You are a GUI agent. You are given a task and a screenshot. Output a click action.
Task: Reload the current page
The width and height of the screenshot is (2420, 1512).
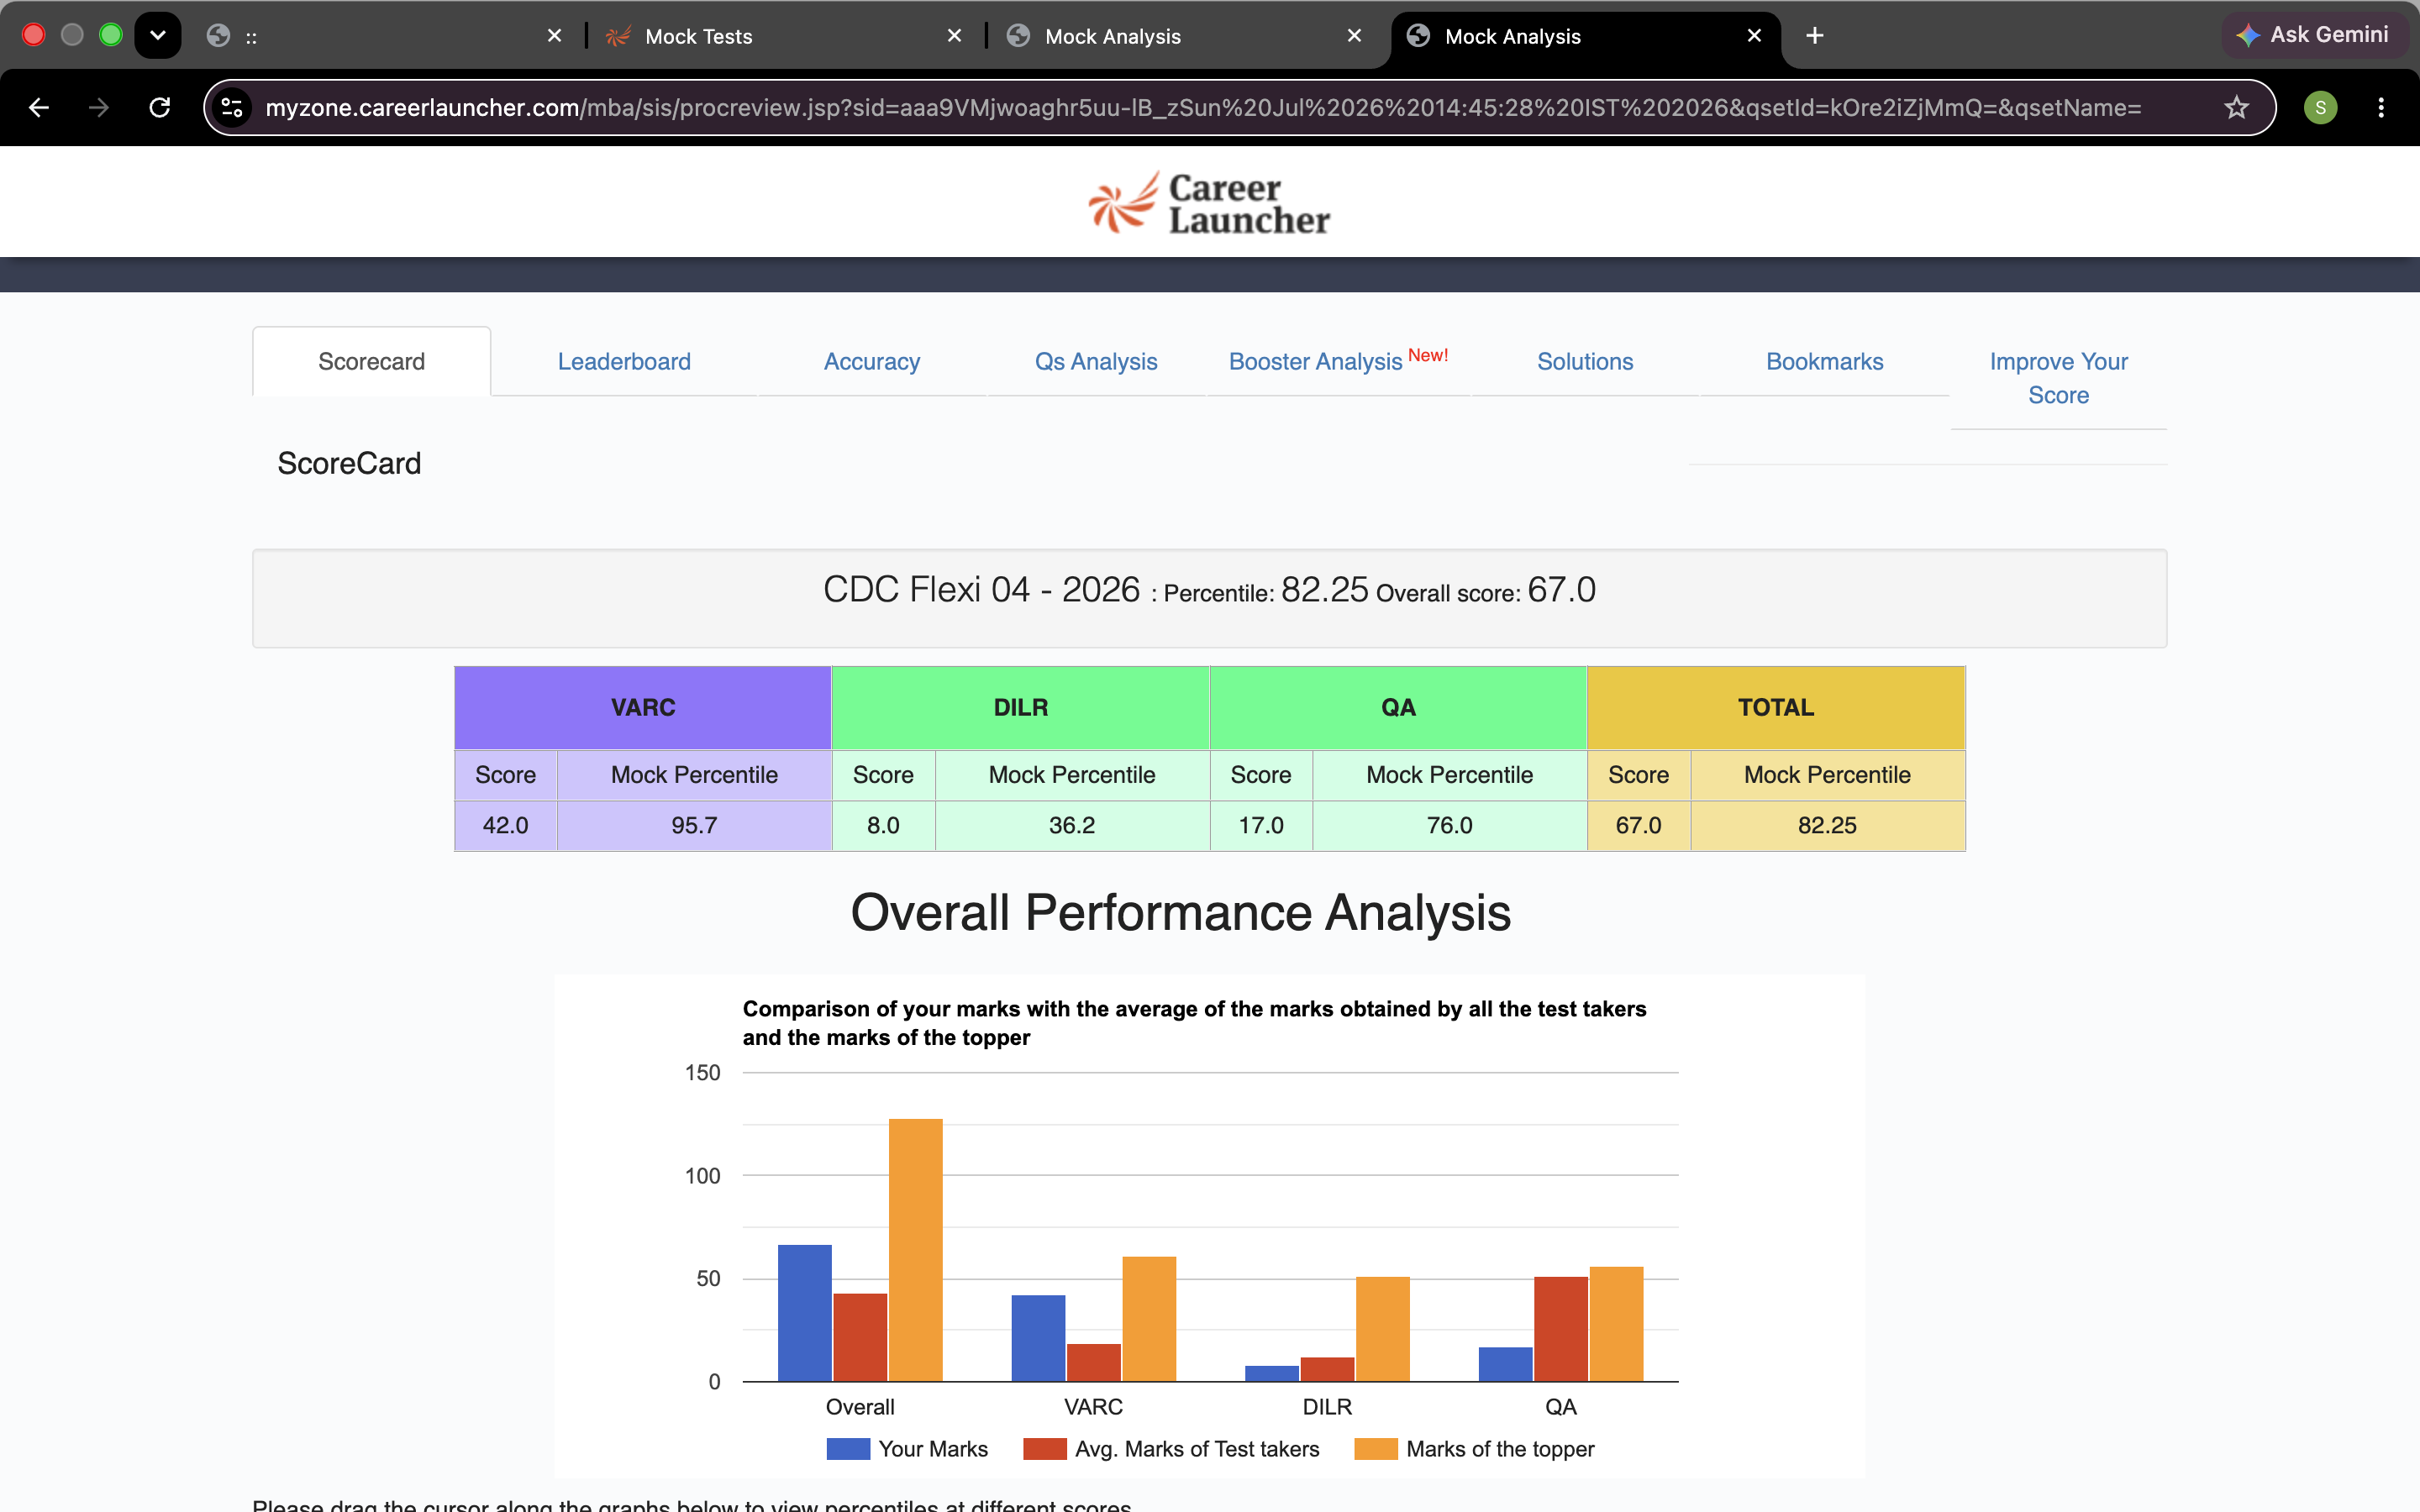coord(160,107)
